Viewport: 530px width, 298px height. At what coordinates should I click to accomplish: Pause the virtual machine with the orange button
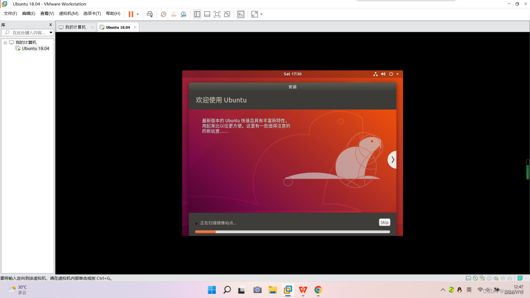[x=131, y=14]
